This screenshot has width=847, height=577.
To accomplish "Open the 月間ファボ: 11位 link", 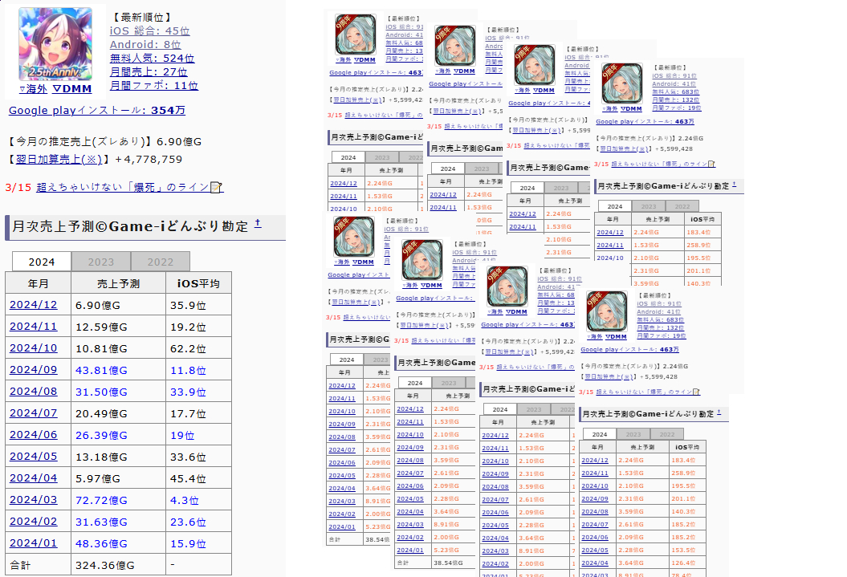I will [x=154, y=85].
